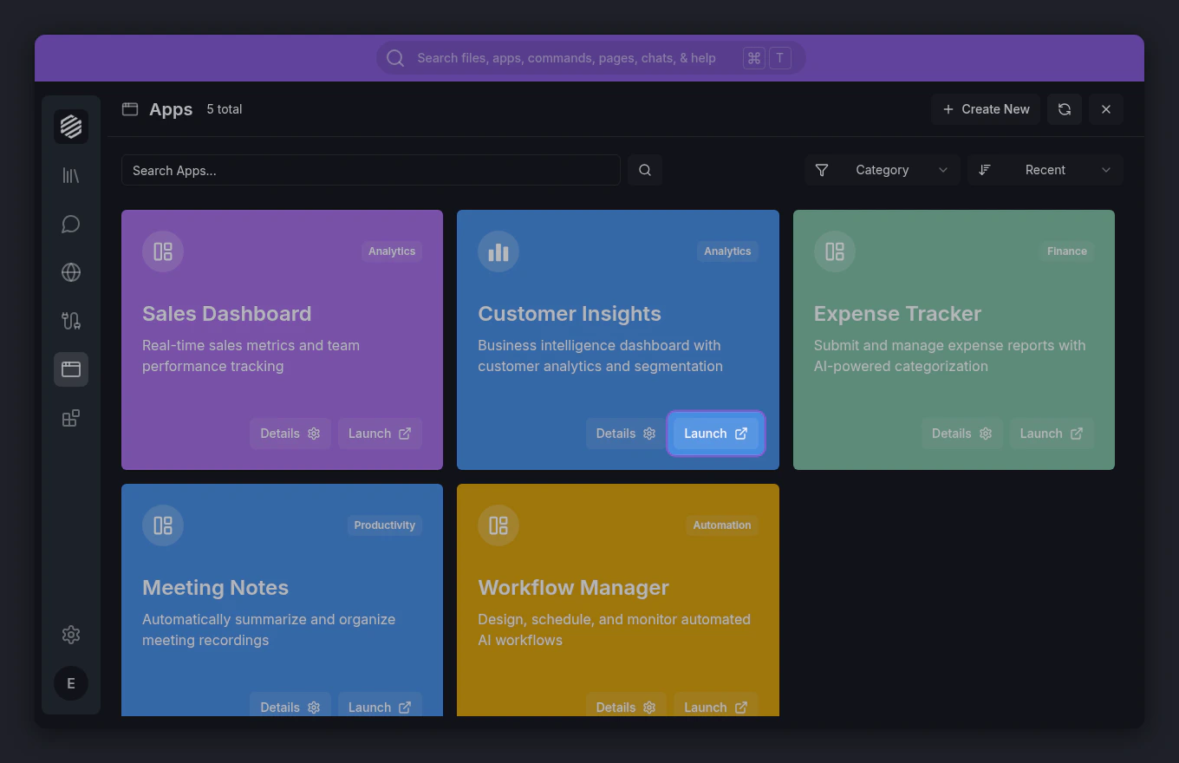1179x763 pixels.
Task: Focus the global search bar at top
Action: tap(590, 58)
